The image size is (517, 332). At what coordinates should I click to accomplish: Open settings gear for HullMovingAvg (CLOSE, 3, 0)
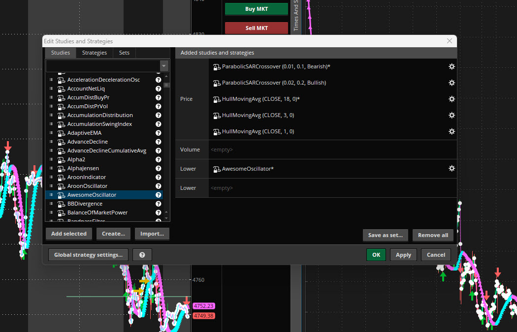point(452,115)
